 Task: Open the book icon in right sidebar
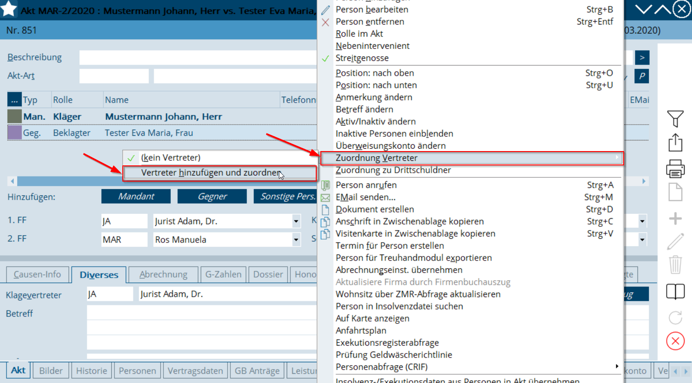[675, 292]
